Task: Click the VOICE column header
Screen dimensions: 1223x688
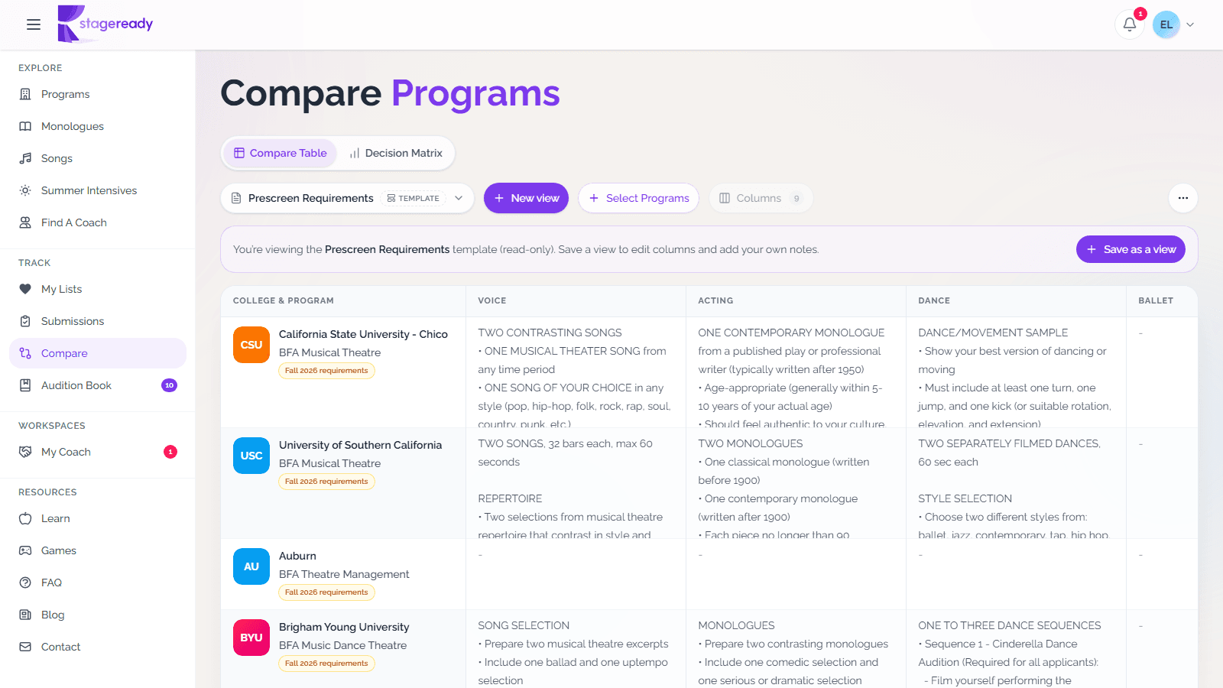Action: 492,300
